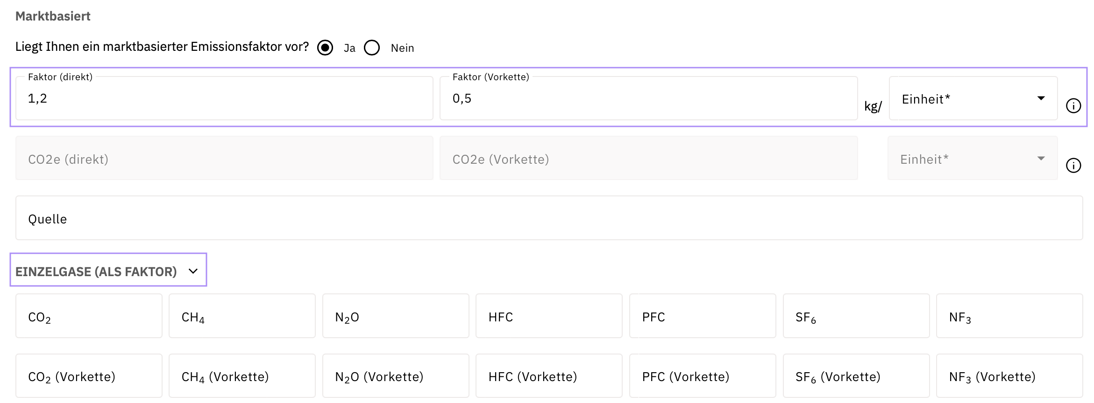Click info icon beside the CO2e unit dropdown
This screenshot has height=403, width=1094.
1073,166
